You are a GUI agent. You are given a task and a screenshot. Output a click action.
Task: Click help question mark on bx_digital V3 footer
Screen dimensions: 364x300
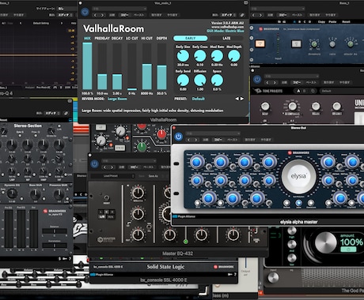[x=70, y=259]
